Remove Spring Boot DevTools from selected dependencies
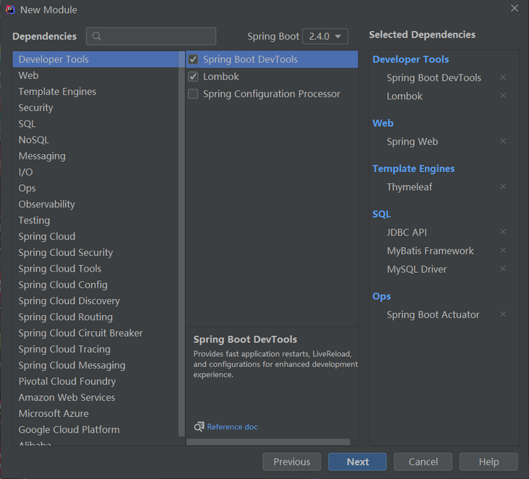The width and height of the screenshot is (529, 479). tap(503, 77)
